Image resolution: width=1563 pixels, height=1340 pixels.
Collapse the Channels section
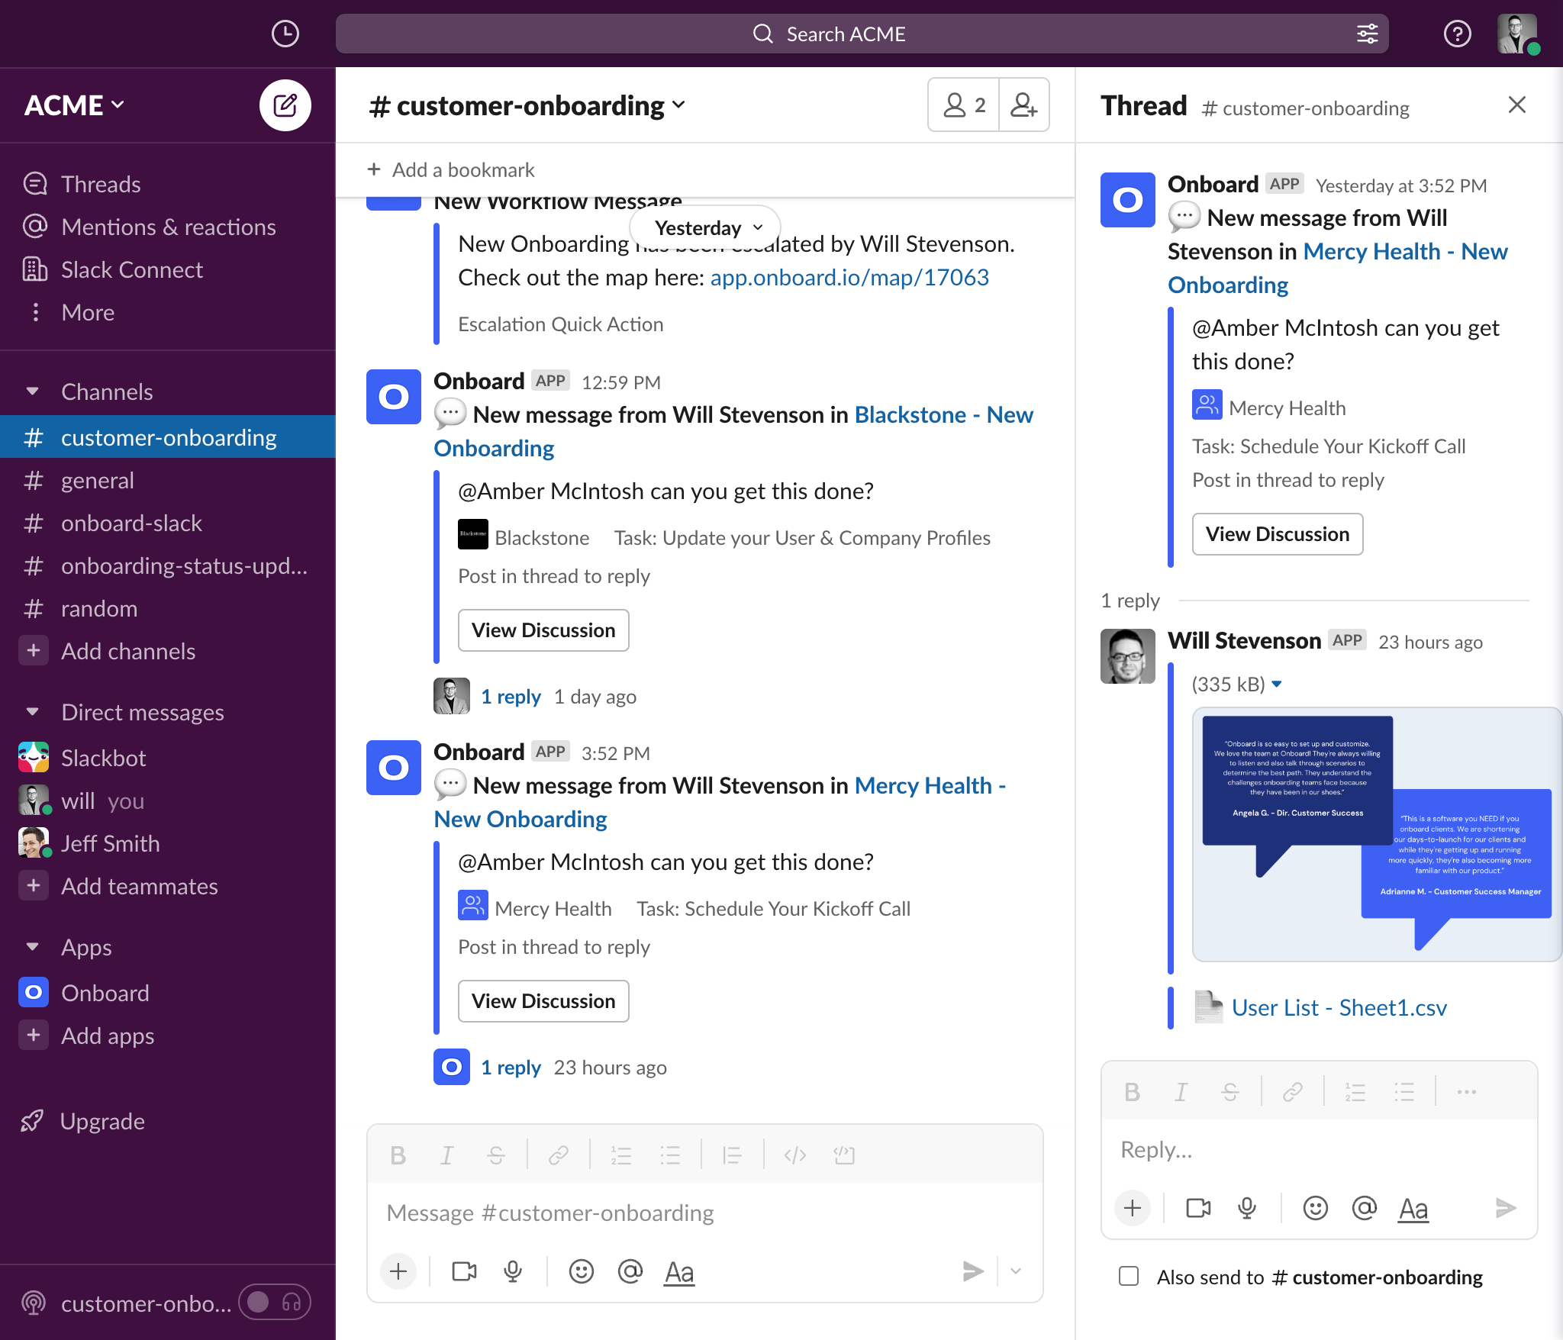pyautogui.click(x=32, y=391)
